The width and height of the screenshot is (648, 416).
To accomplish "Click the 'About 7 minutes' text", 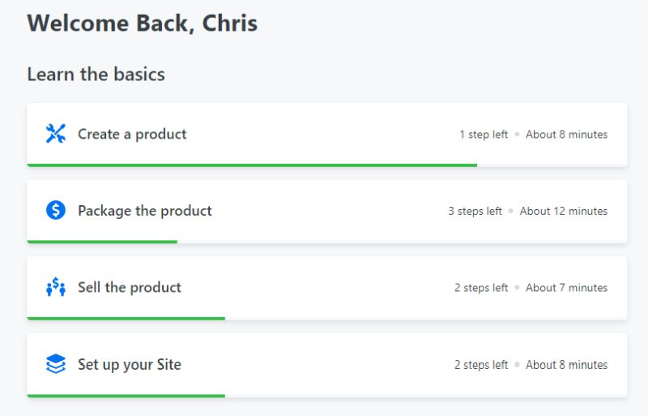I will click(x=566, y=288).
